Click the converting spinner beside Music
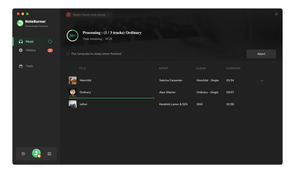 click(50, 41)
